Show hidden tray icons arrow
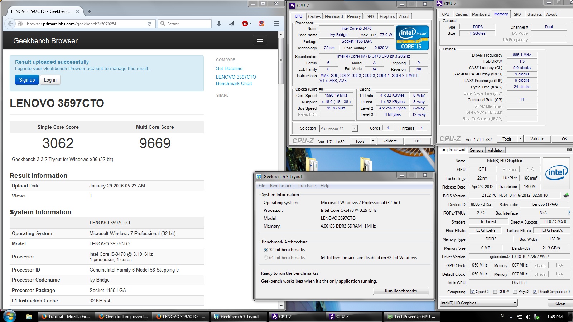This screenshot has height=322, width=573. pyautogui.click(x=511, y=317)
